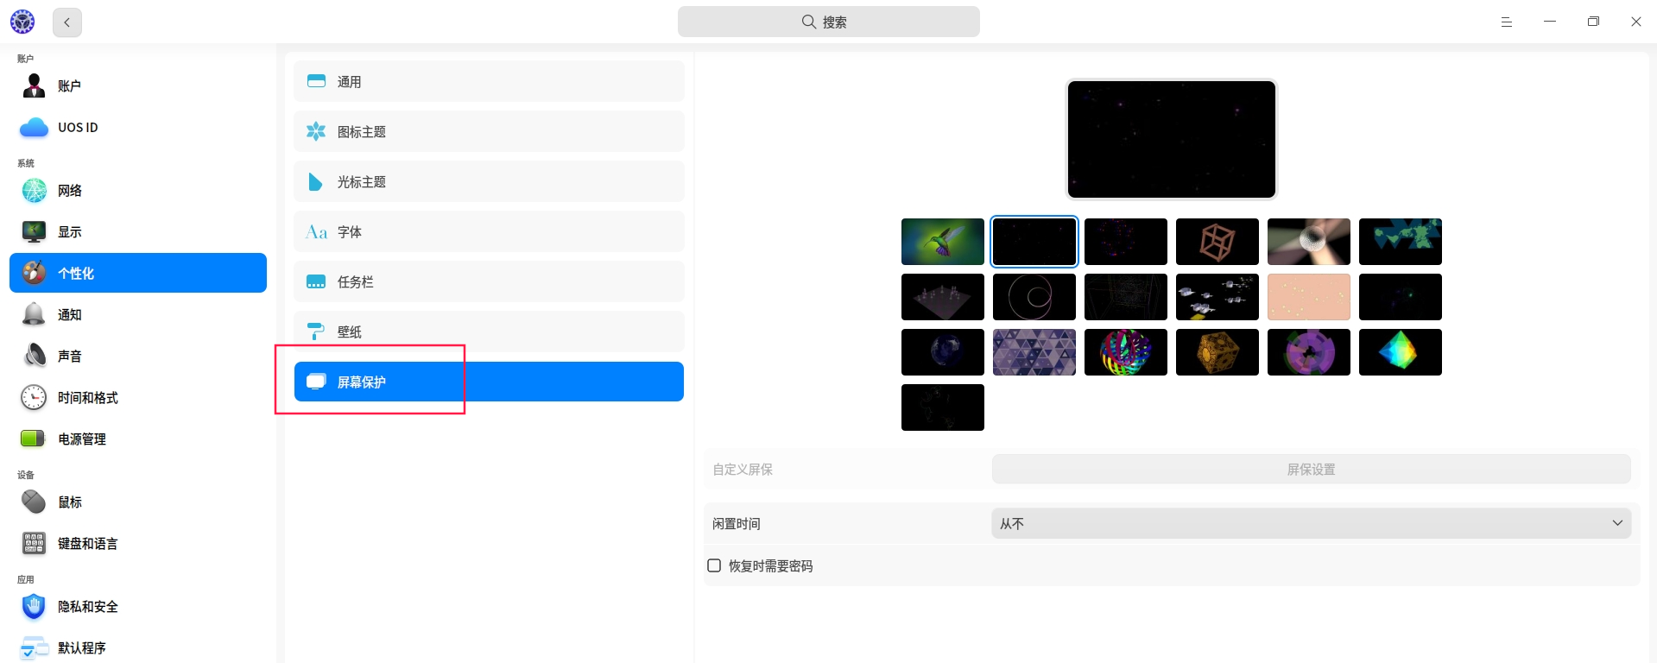1657x663 pixels.
Task: Open the hamburger main menu
Action: [1507, 22]
